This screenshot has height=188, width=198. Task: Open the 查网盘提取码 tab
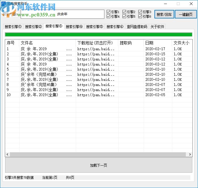click(137, 27)
